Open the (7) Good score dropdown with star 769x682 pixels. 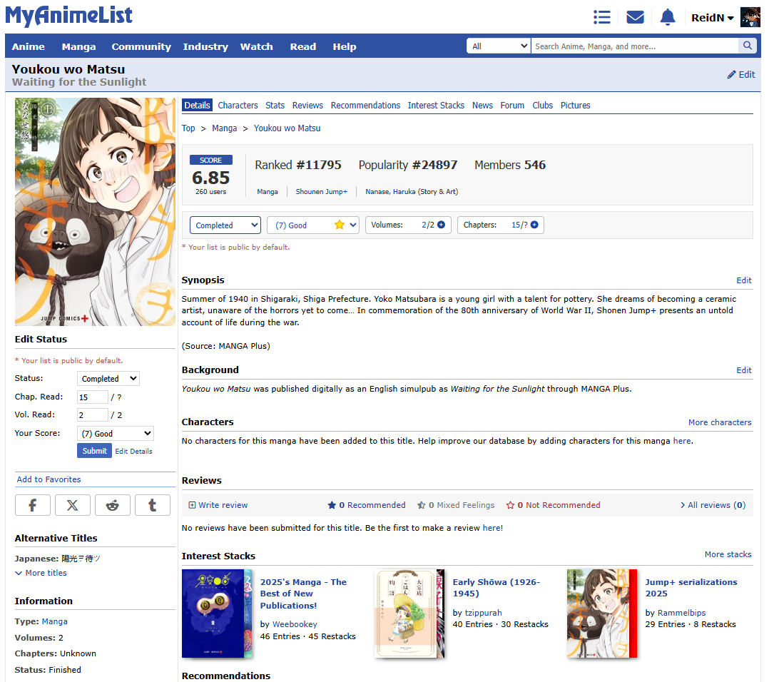[313, 225]
